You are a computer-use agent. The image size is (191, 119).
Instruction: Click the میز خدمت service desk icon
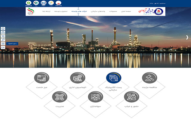coord(42,78)
